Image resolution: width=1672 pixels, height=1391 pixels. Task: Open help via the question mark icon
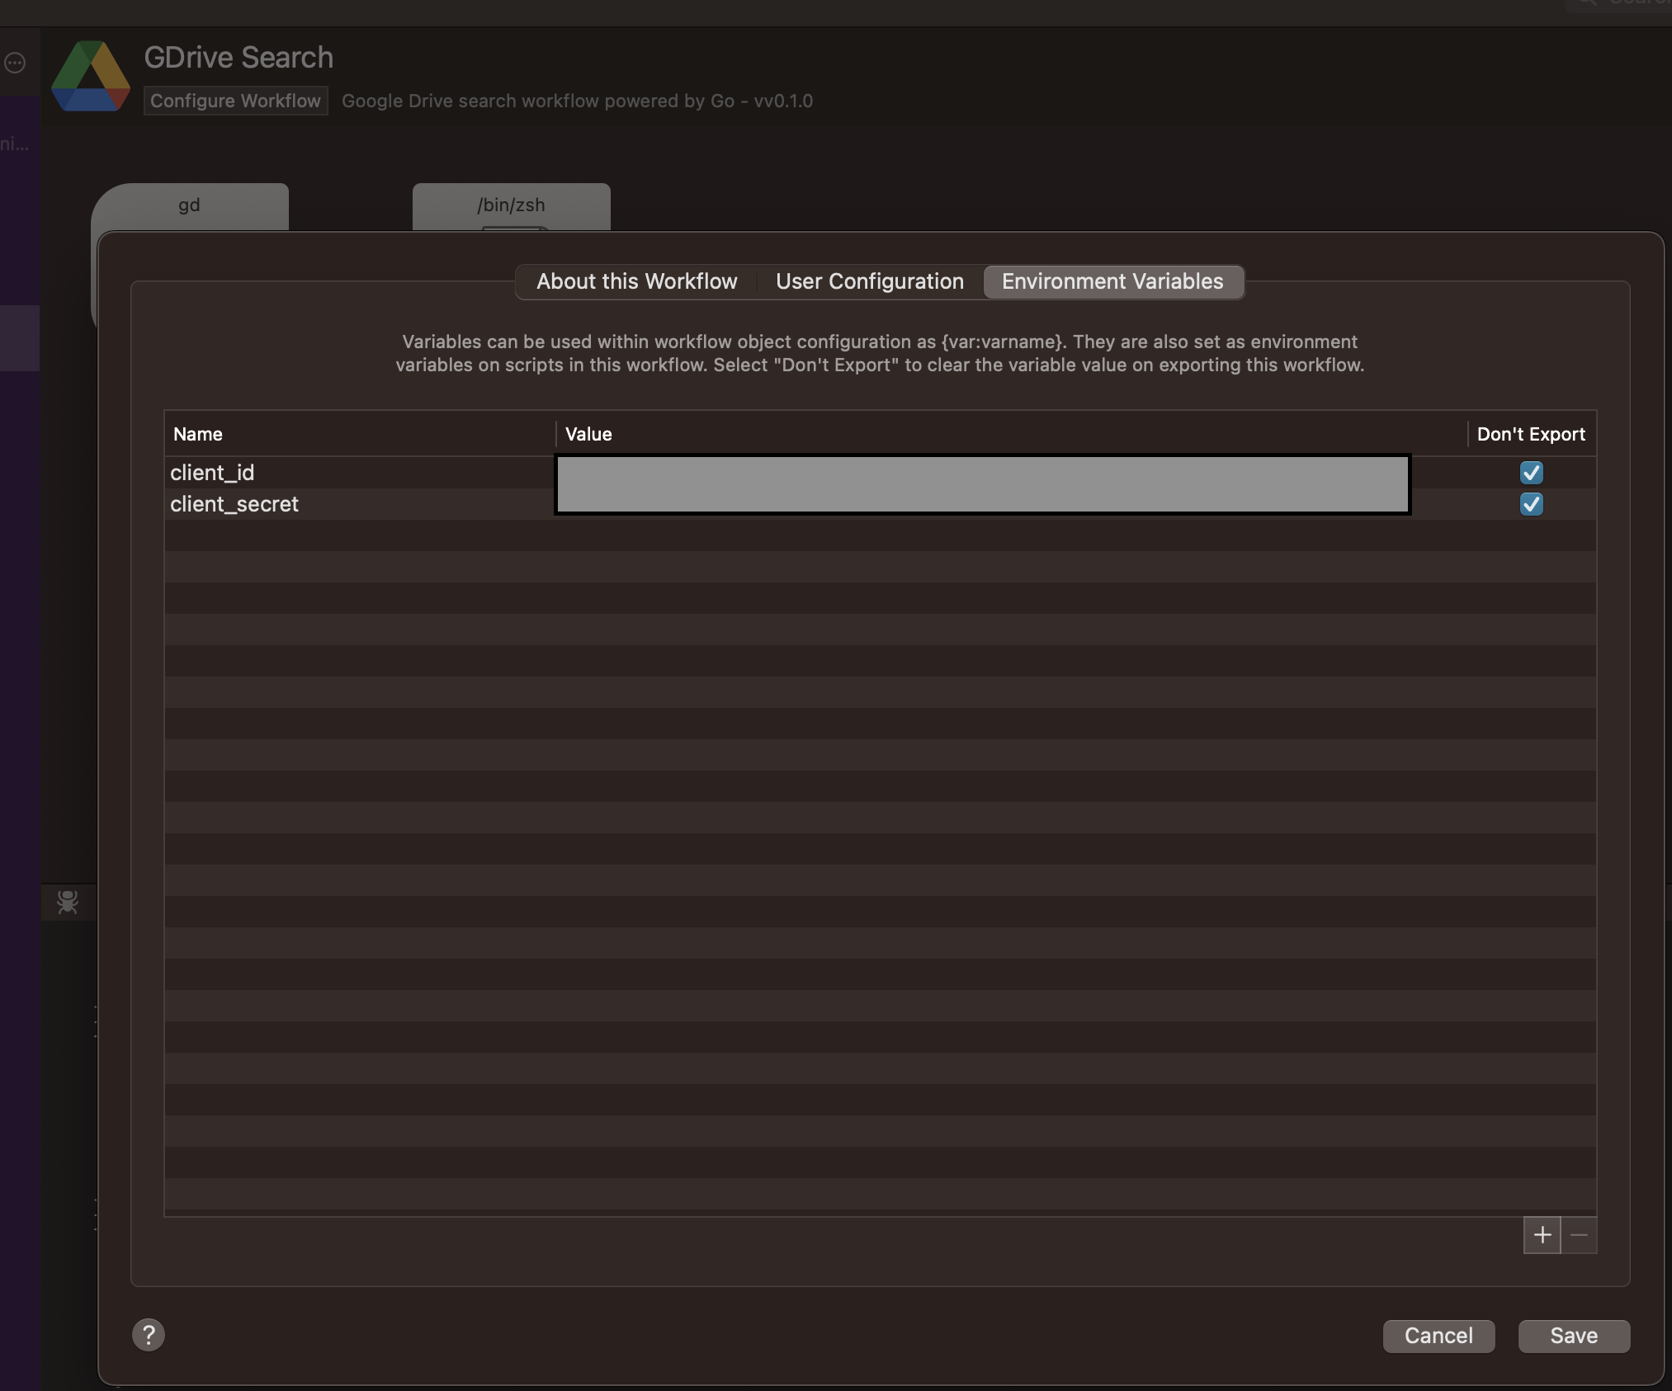(x=149, y=1333)
